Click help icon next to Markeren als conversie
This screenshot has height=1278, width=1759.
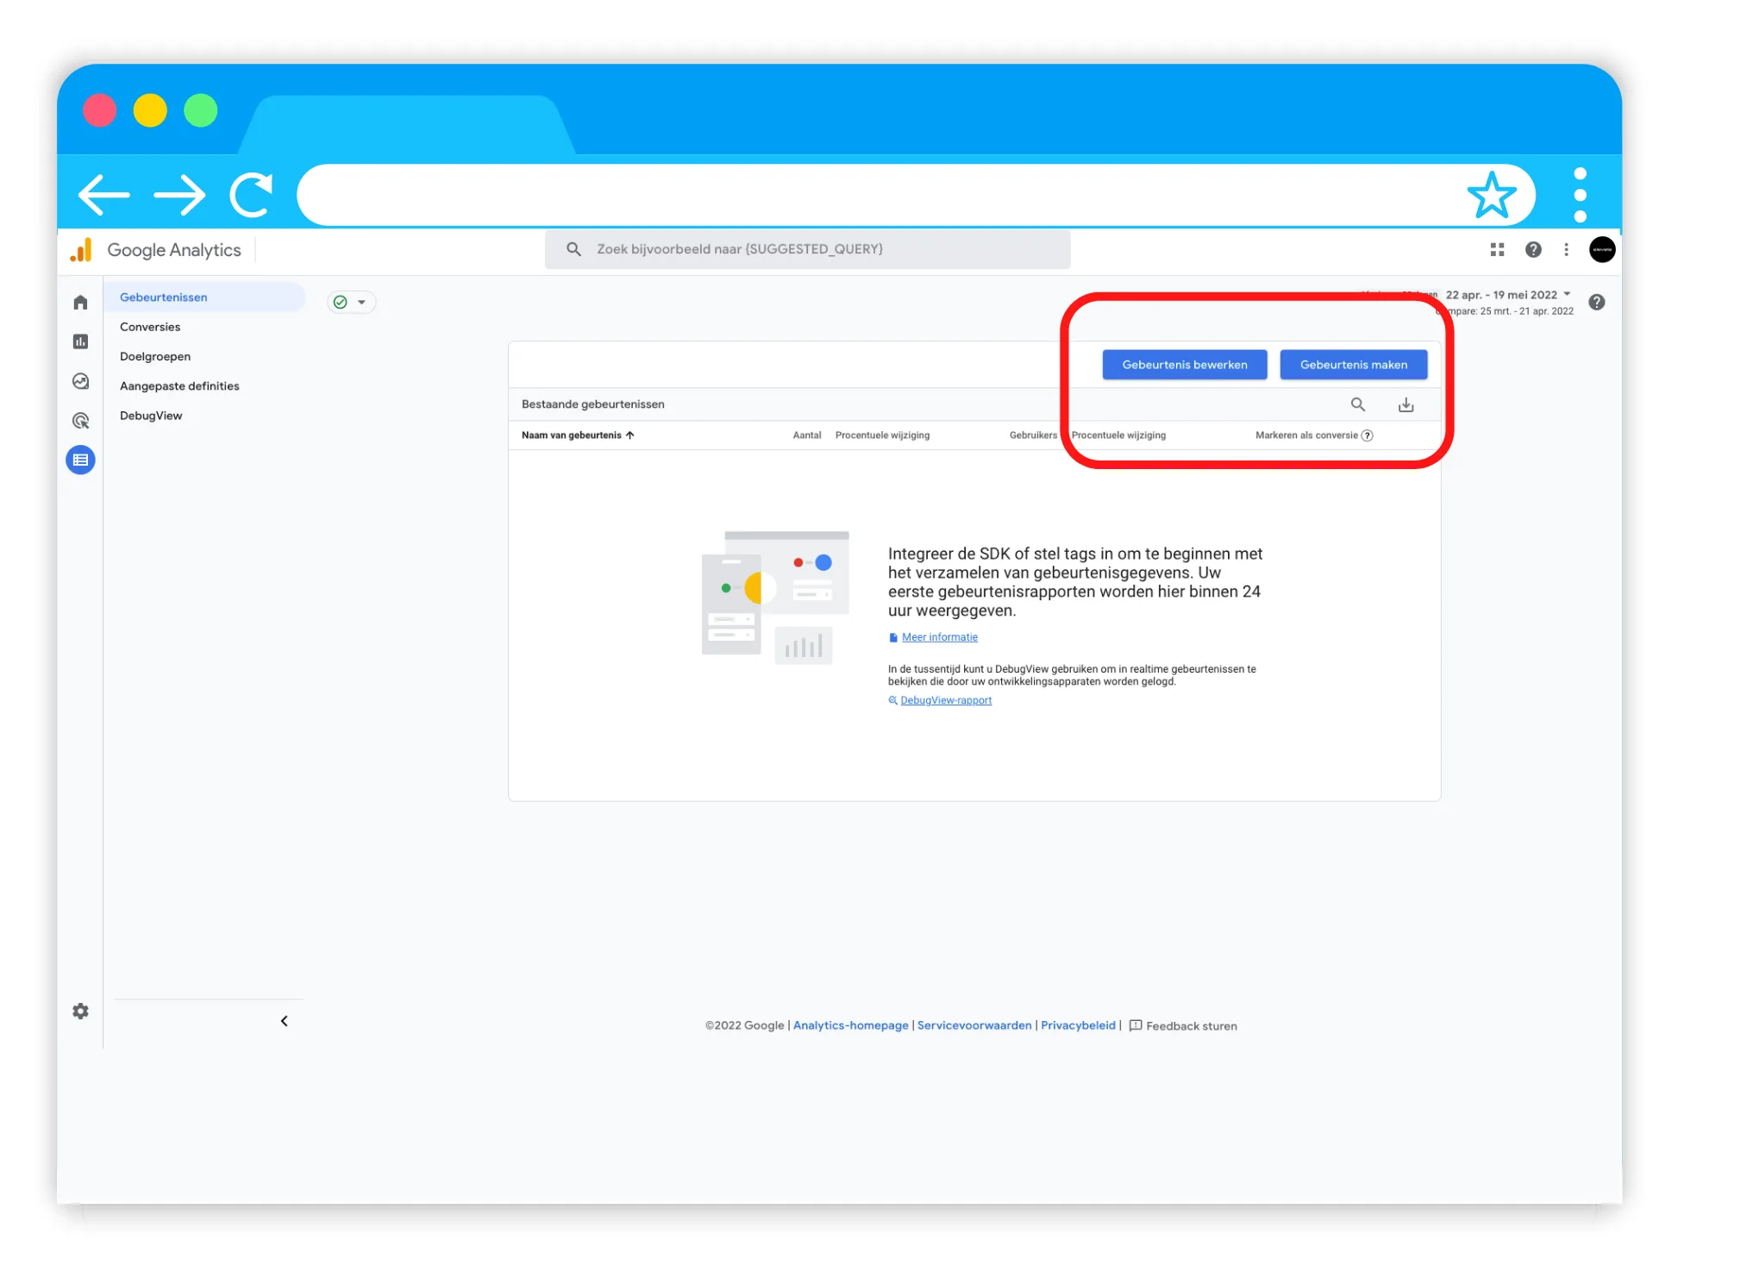point(1367,435)
